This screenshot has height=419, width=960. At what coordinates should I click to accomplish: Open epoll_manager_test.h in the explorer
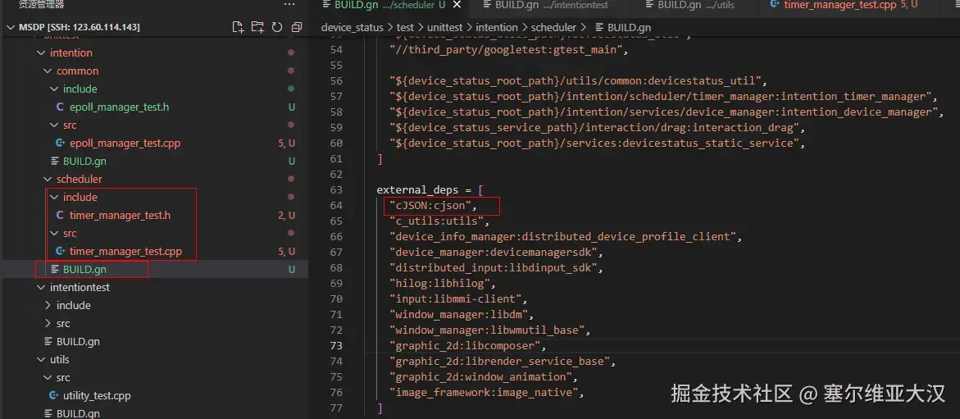coord(119,107)
